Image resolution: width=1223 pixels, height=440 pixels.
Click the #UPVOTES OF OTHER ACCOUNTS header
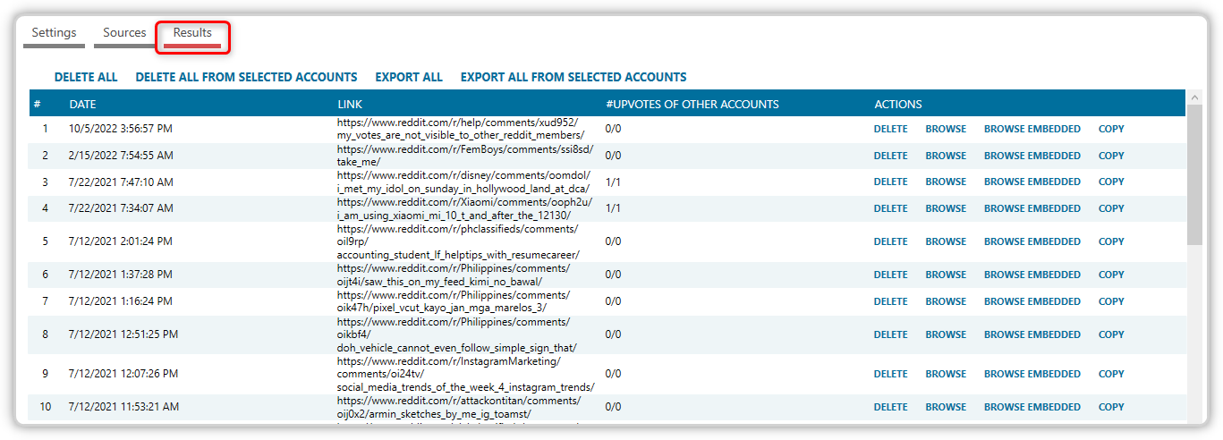(x=692, y=105)
